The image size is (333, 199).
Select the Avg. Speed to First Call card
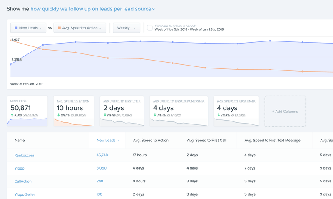tap(122, 112)
